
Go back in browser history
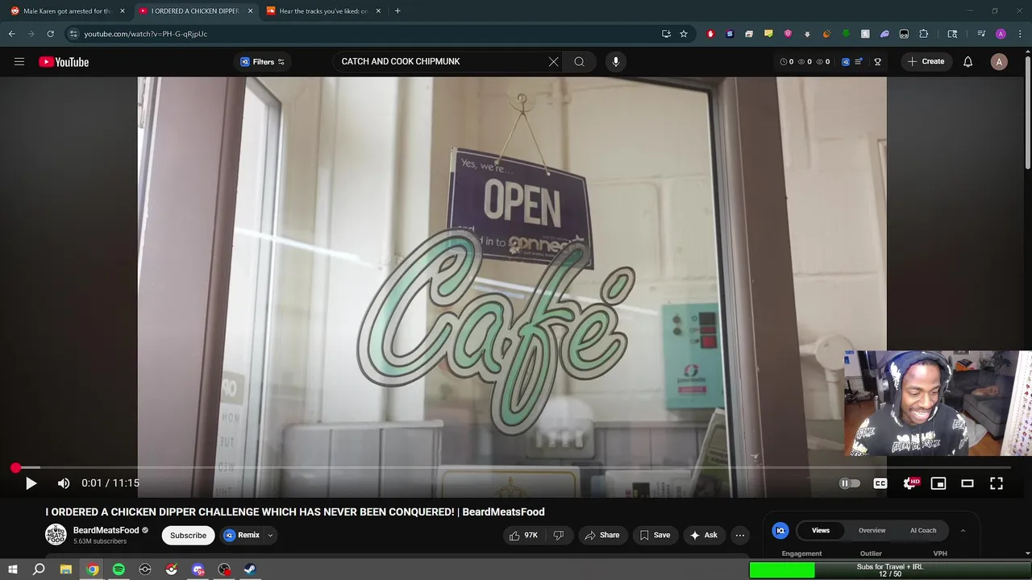[x=11, y=34]
